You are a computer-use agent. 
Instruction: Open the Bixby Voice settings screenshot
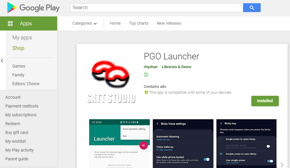click(183, 144)
